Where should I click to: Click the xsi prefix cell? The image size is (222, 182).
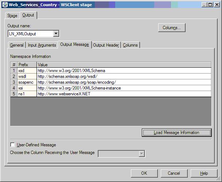click(27, 88)
